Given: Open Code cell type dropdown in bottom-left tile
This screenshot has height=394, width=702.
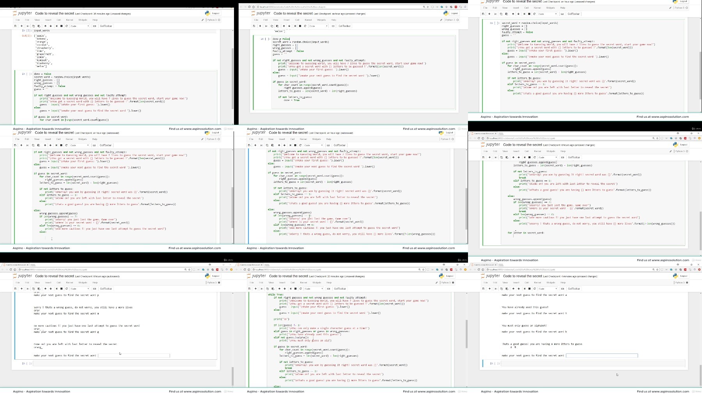Looking at the screenshot, I should (x=80, y=289).
